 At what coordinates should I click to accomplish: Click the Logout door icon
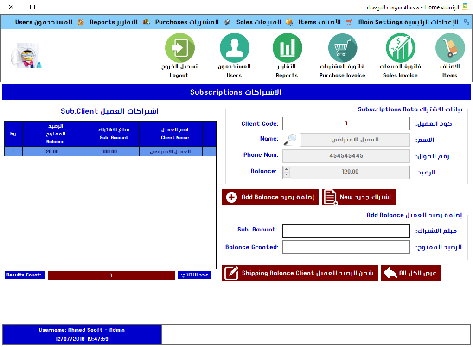click(179, 49)
